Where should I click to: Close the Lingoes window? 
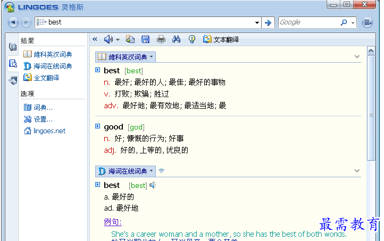pos(364,4)
